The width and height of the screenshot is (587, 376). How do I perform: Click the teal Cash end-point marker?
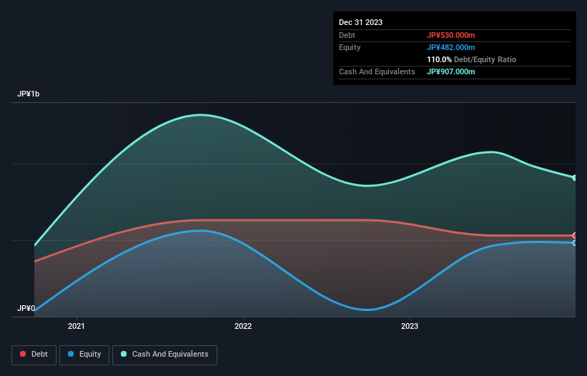[x=575, y=178]
